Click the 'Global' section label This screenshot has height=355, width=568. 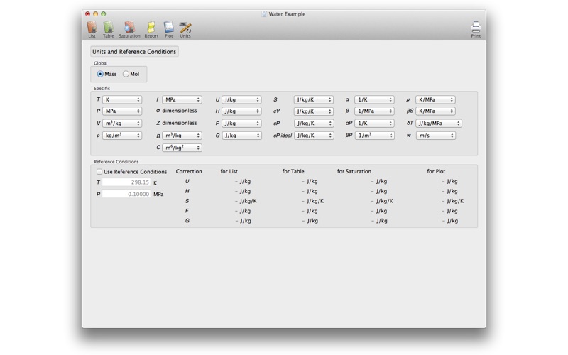coord(100,63)
